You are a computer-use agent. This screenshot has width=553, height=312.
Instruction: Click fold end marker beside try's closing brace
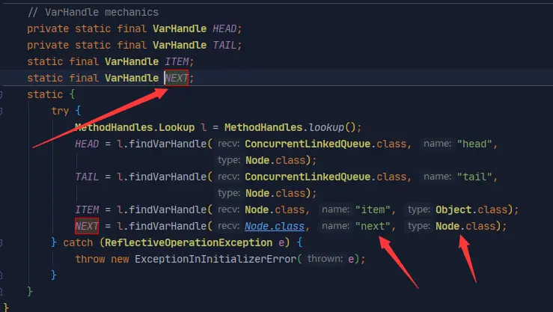(x=1, y=275)
